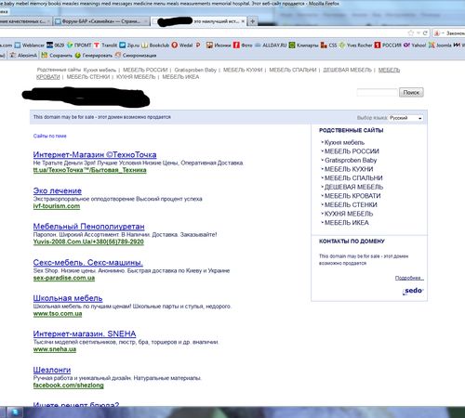
Task: Open the URL bar history dropdown arrow
Action: [x=418, y=33]
